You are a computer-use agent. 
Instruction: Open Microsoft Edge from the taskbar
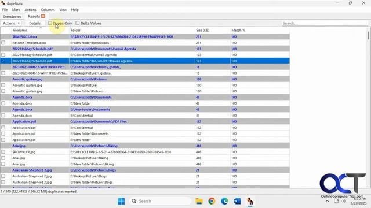(224, 201)
